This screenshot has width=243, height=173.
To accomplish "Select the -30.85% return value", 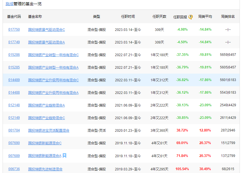I will pos(182,118).
